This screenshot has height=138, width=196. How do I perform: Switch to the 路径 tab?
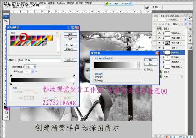tap(167, 16)
